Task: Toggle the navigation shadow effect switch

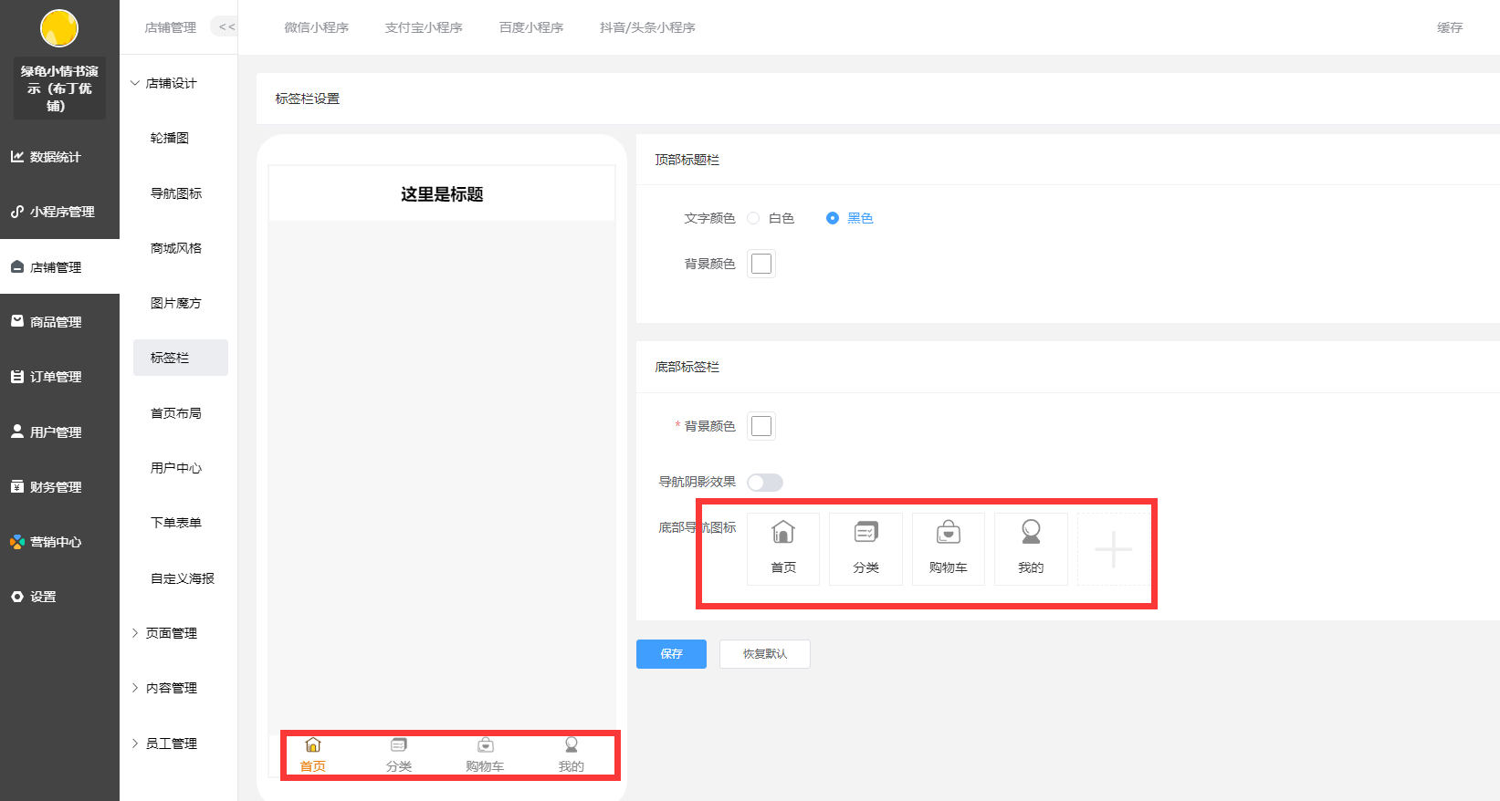Action: tap(764, 483)
